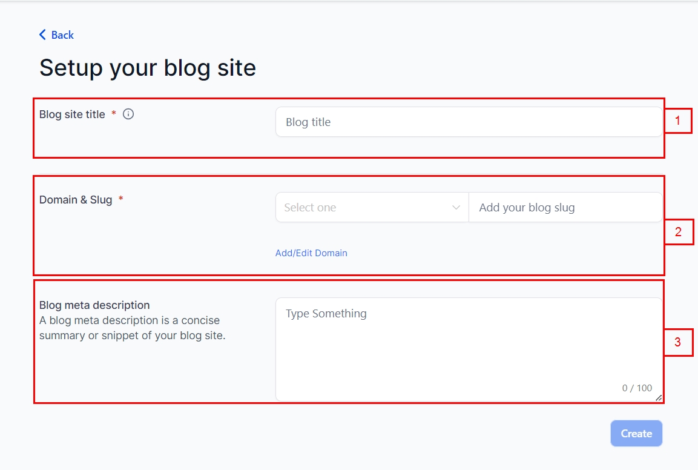Go back using the Back link text
698x470 pixels.
point(62,35)
